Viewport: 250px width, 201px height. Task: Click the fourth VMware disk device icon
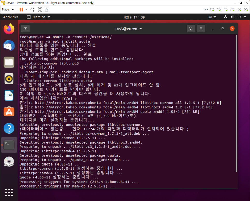[x=232, y=10]
